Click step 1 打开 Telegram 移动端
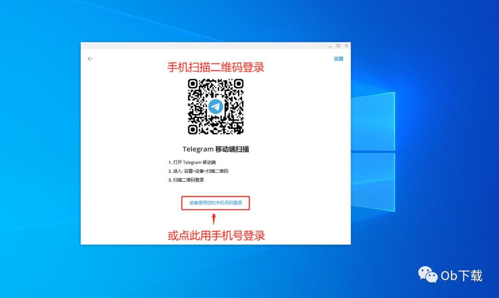The height and width of the screenshot is (298, 499). [192, 163]
